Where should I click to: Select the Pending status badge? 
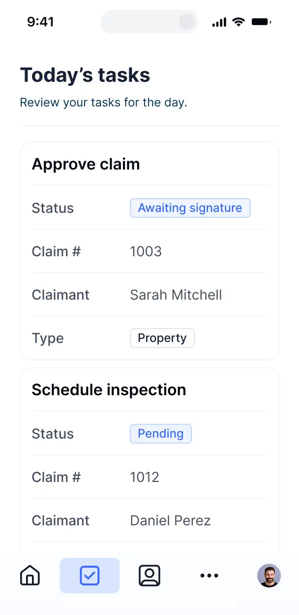pyautogui.click(x=160, y=434)
